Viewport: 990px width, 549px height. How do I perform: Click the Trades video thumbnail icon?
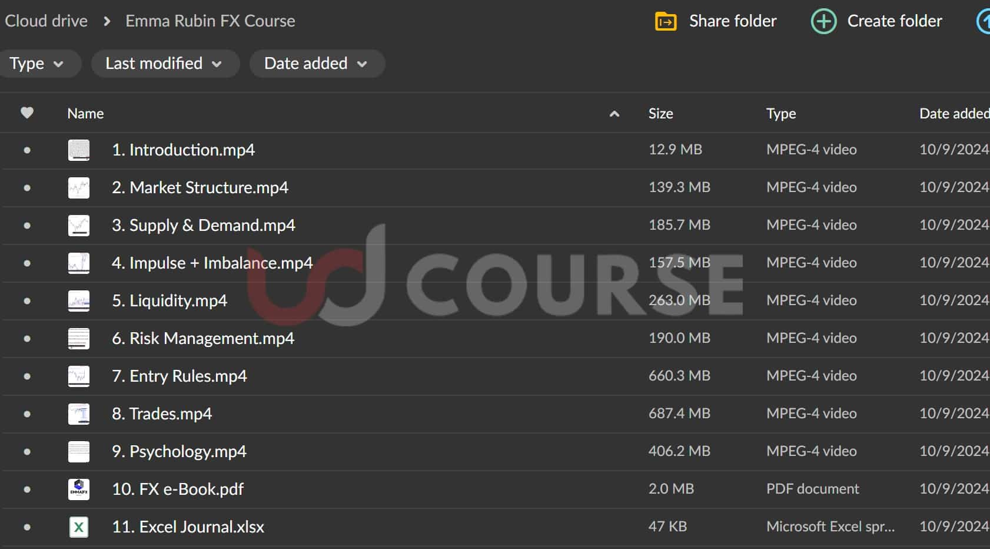pos(79,414)
